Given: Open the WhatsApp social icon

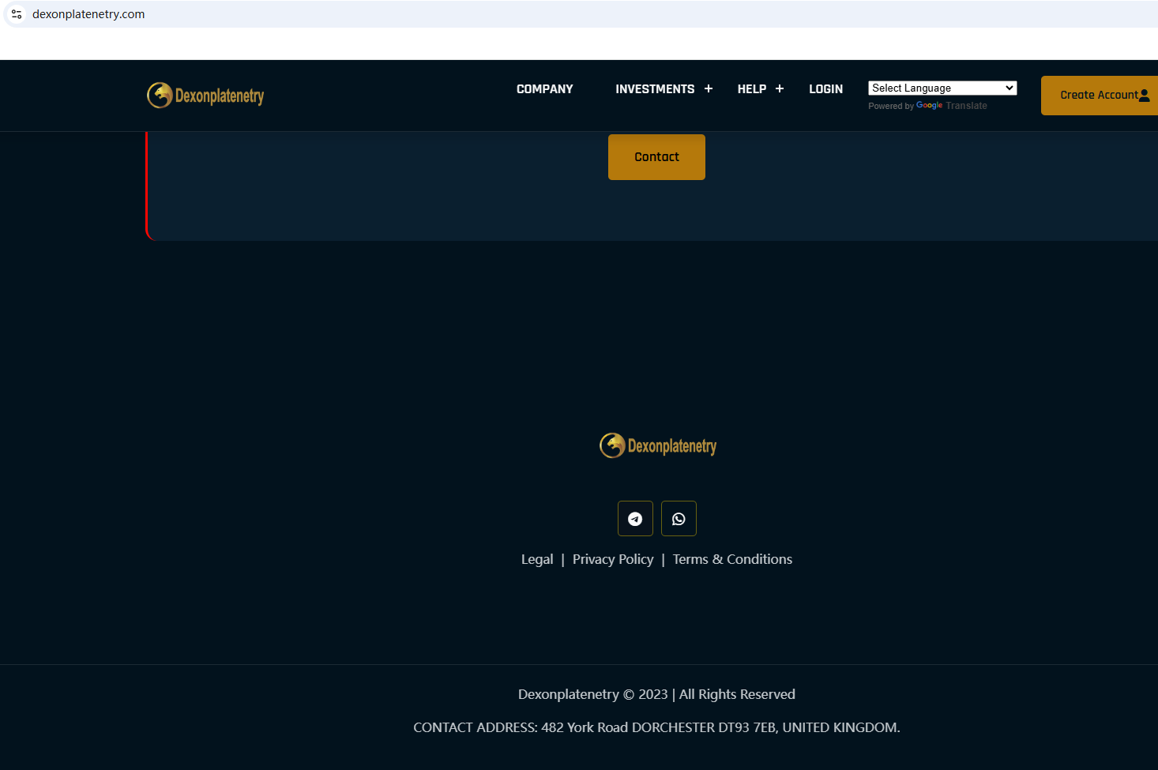Looking at the screenshot, I should tap(679, 519).
